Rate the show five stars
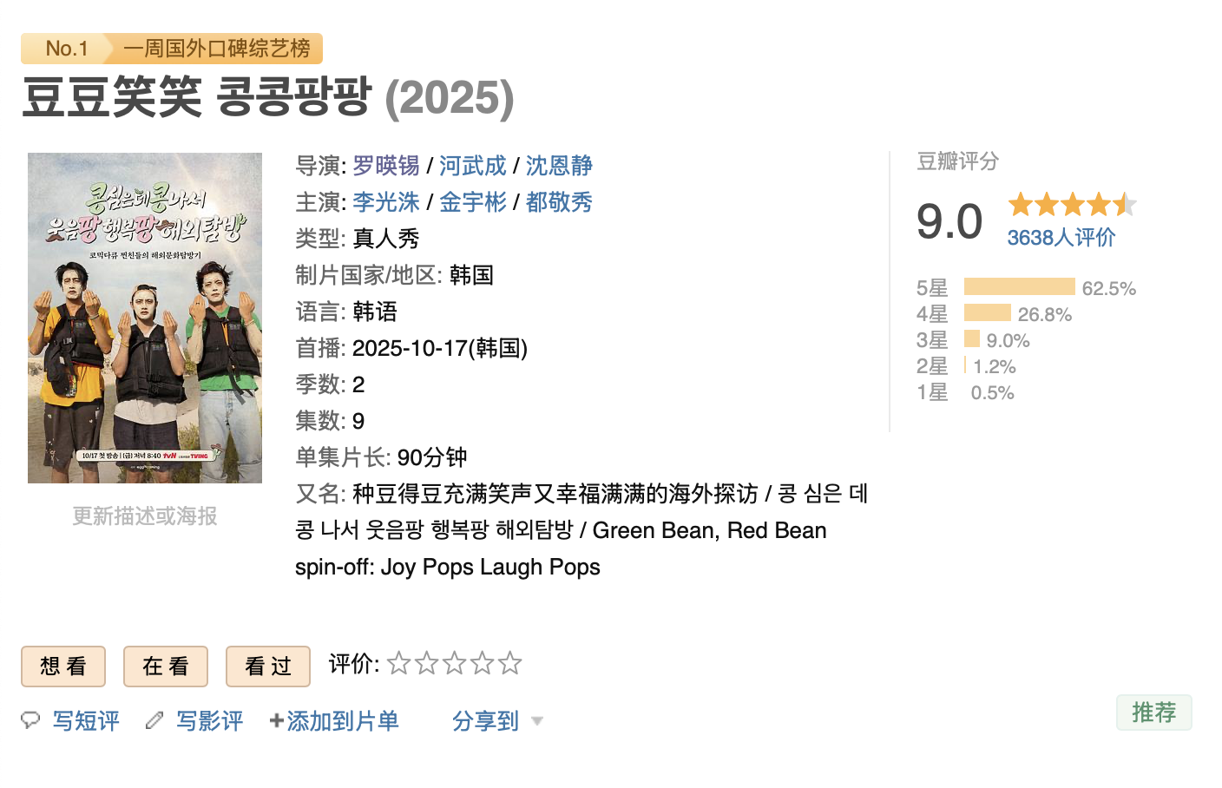 pos(510,664)
